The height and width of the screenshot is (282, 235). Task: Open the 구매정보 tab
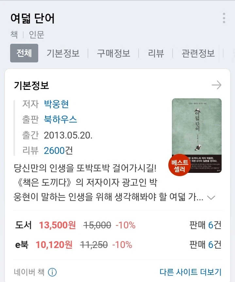pos(113,53)
